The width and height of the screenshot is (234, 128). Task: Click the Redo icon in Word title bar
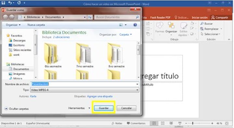19,3
